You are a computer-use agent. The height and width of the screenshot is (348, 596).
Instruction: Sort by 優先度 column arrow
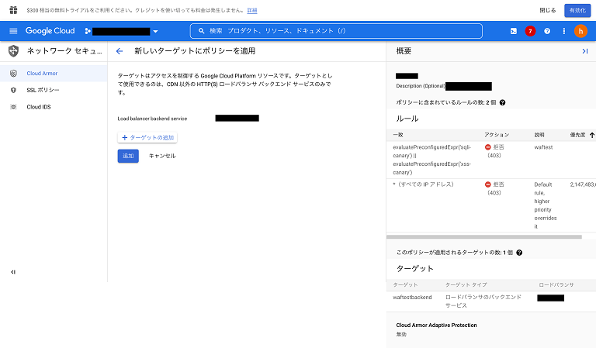pos(592,135)
